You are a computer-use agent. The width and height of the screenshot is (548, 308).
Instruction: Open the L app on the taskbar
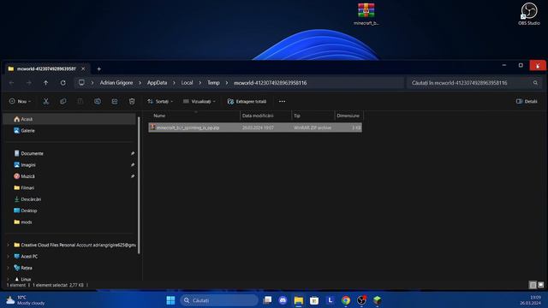[x=330, y=300]
